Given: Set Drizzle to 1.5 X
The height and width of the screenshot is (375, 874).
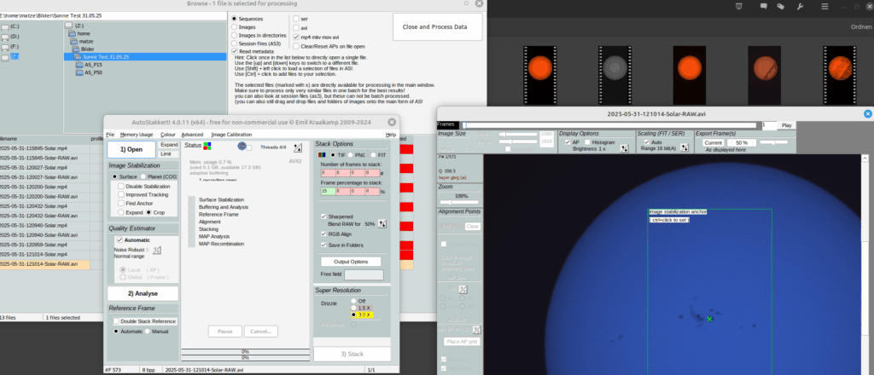Looking at the screenshot, I should point(353,308).
